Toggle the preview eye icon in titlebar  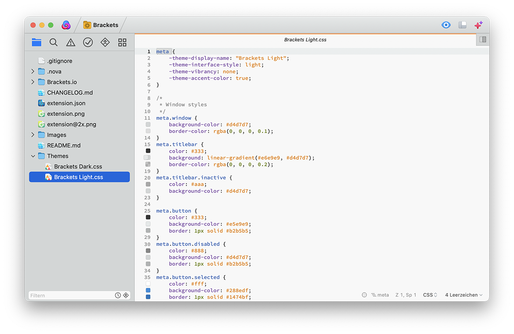tap(446, 25)
